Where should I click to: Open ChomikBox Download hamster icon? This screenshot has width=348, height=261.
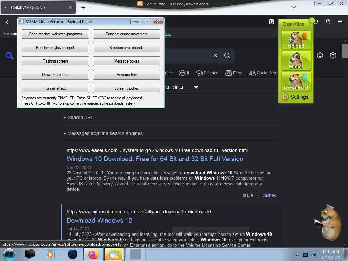coord(296,81)
